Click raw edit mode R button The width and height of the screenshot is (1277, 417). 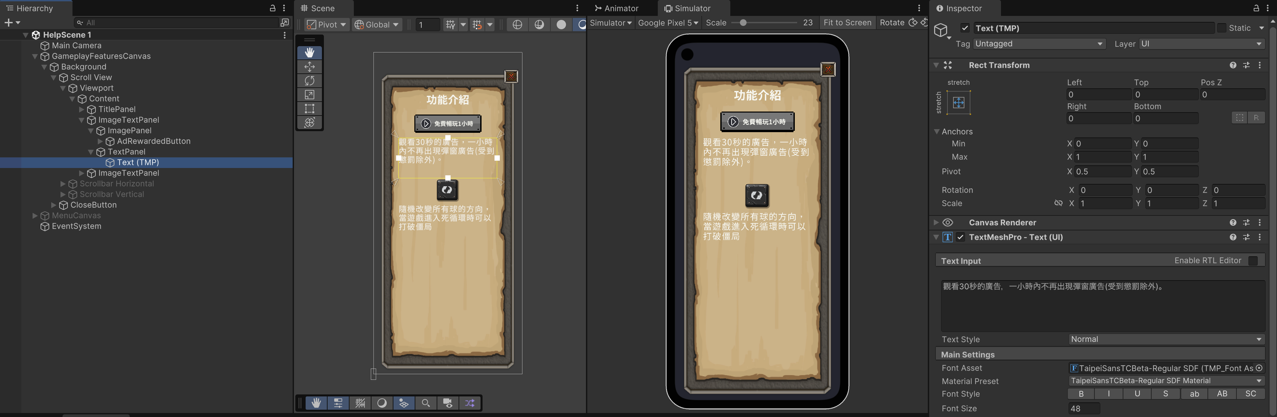[1256, 118]
